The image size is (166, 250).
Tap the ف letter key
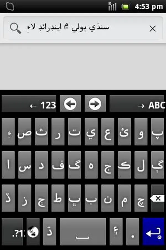coord(58,165)
